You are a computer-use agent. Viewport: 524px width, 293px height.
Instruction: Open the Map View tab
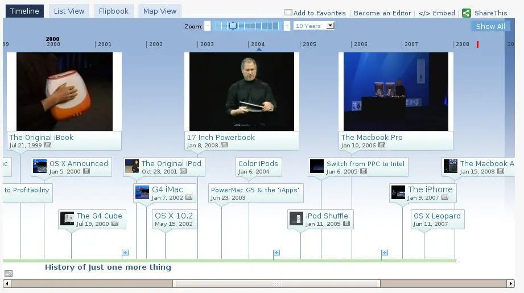point(160,11)
